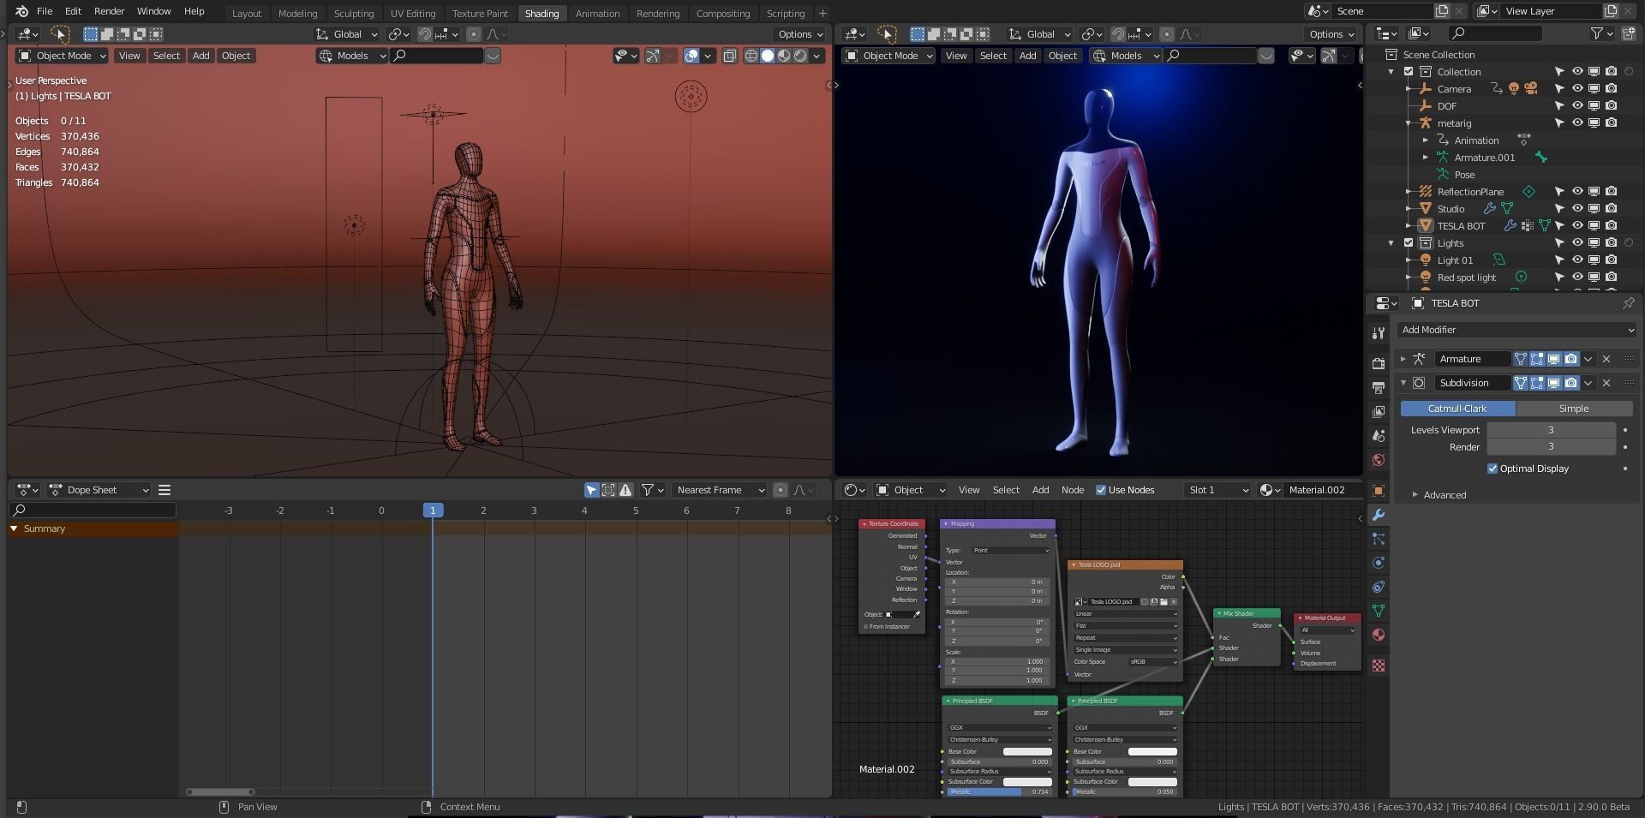Open the Physics properties tab icon
This screenshot has height=818, width=1645.
1378,563
